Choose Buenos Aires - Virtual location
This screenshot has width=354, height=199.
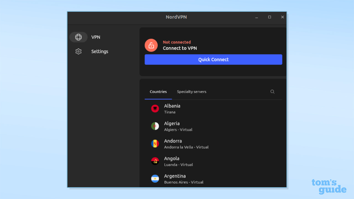(184, 182)
